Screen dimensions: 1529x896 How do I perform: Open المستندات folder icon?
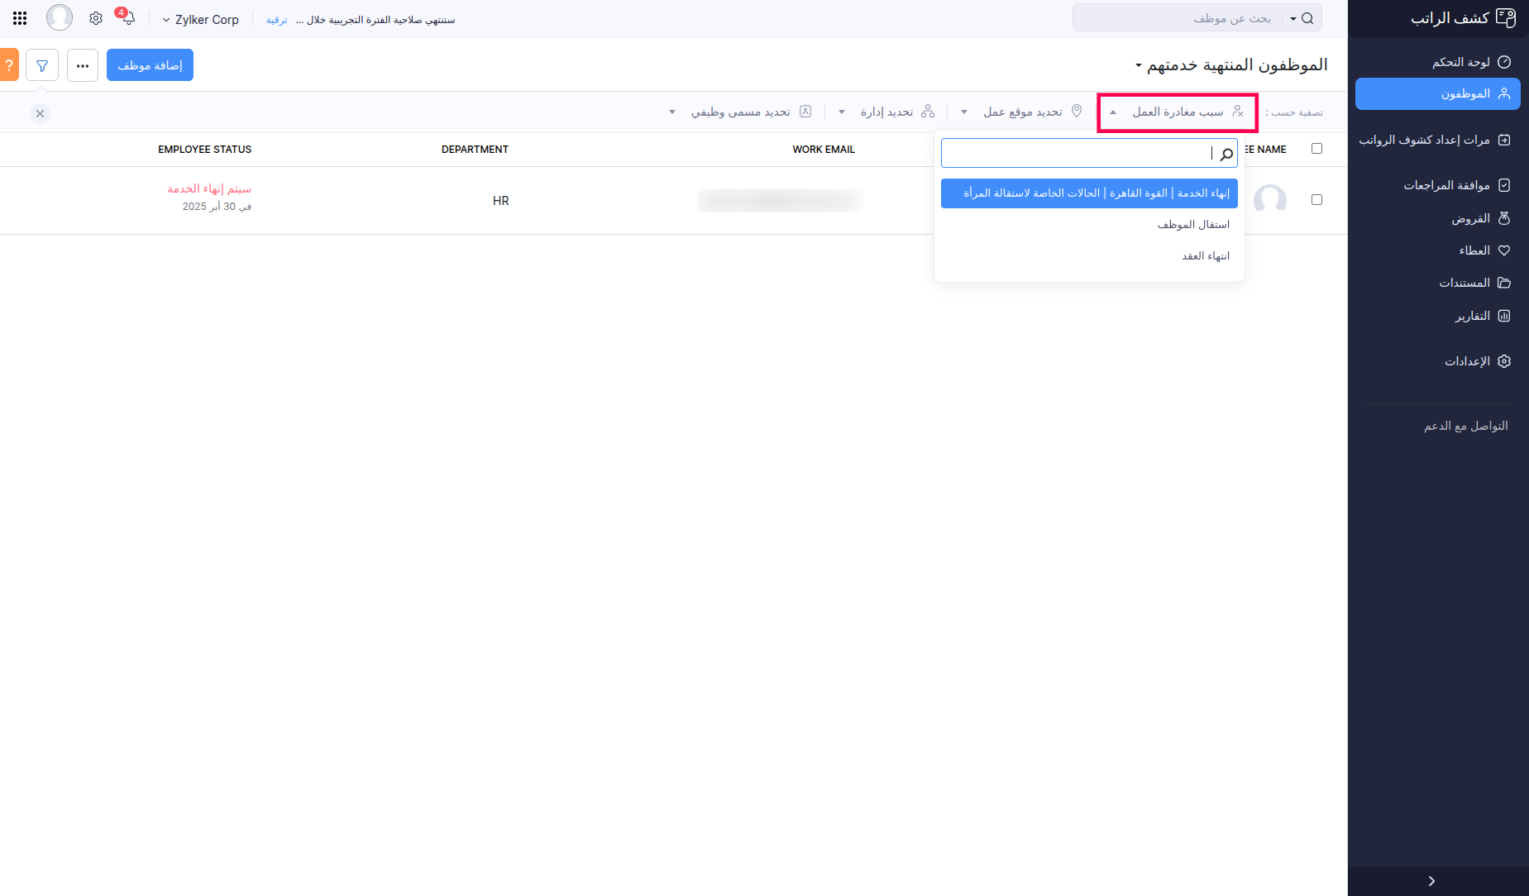pyautogui.click(x=1465, y=282)
